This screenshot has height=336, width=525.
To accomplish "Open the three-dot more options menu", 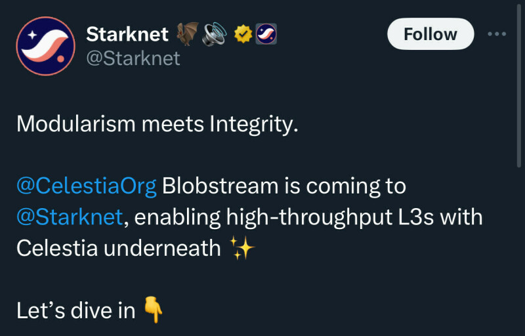I will tap(496, 34).
